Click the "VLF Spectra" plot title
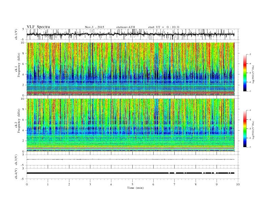The image size is (268, 207). 38,27
